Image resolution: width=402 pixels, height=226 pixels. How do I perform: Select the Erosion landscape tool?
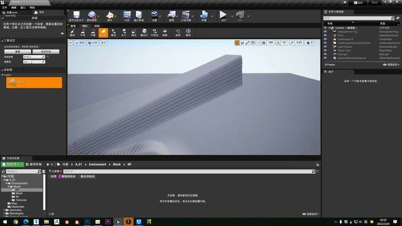click(113, 33)
